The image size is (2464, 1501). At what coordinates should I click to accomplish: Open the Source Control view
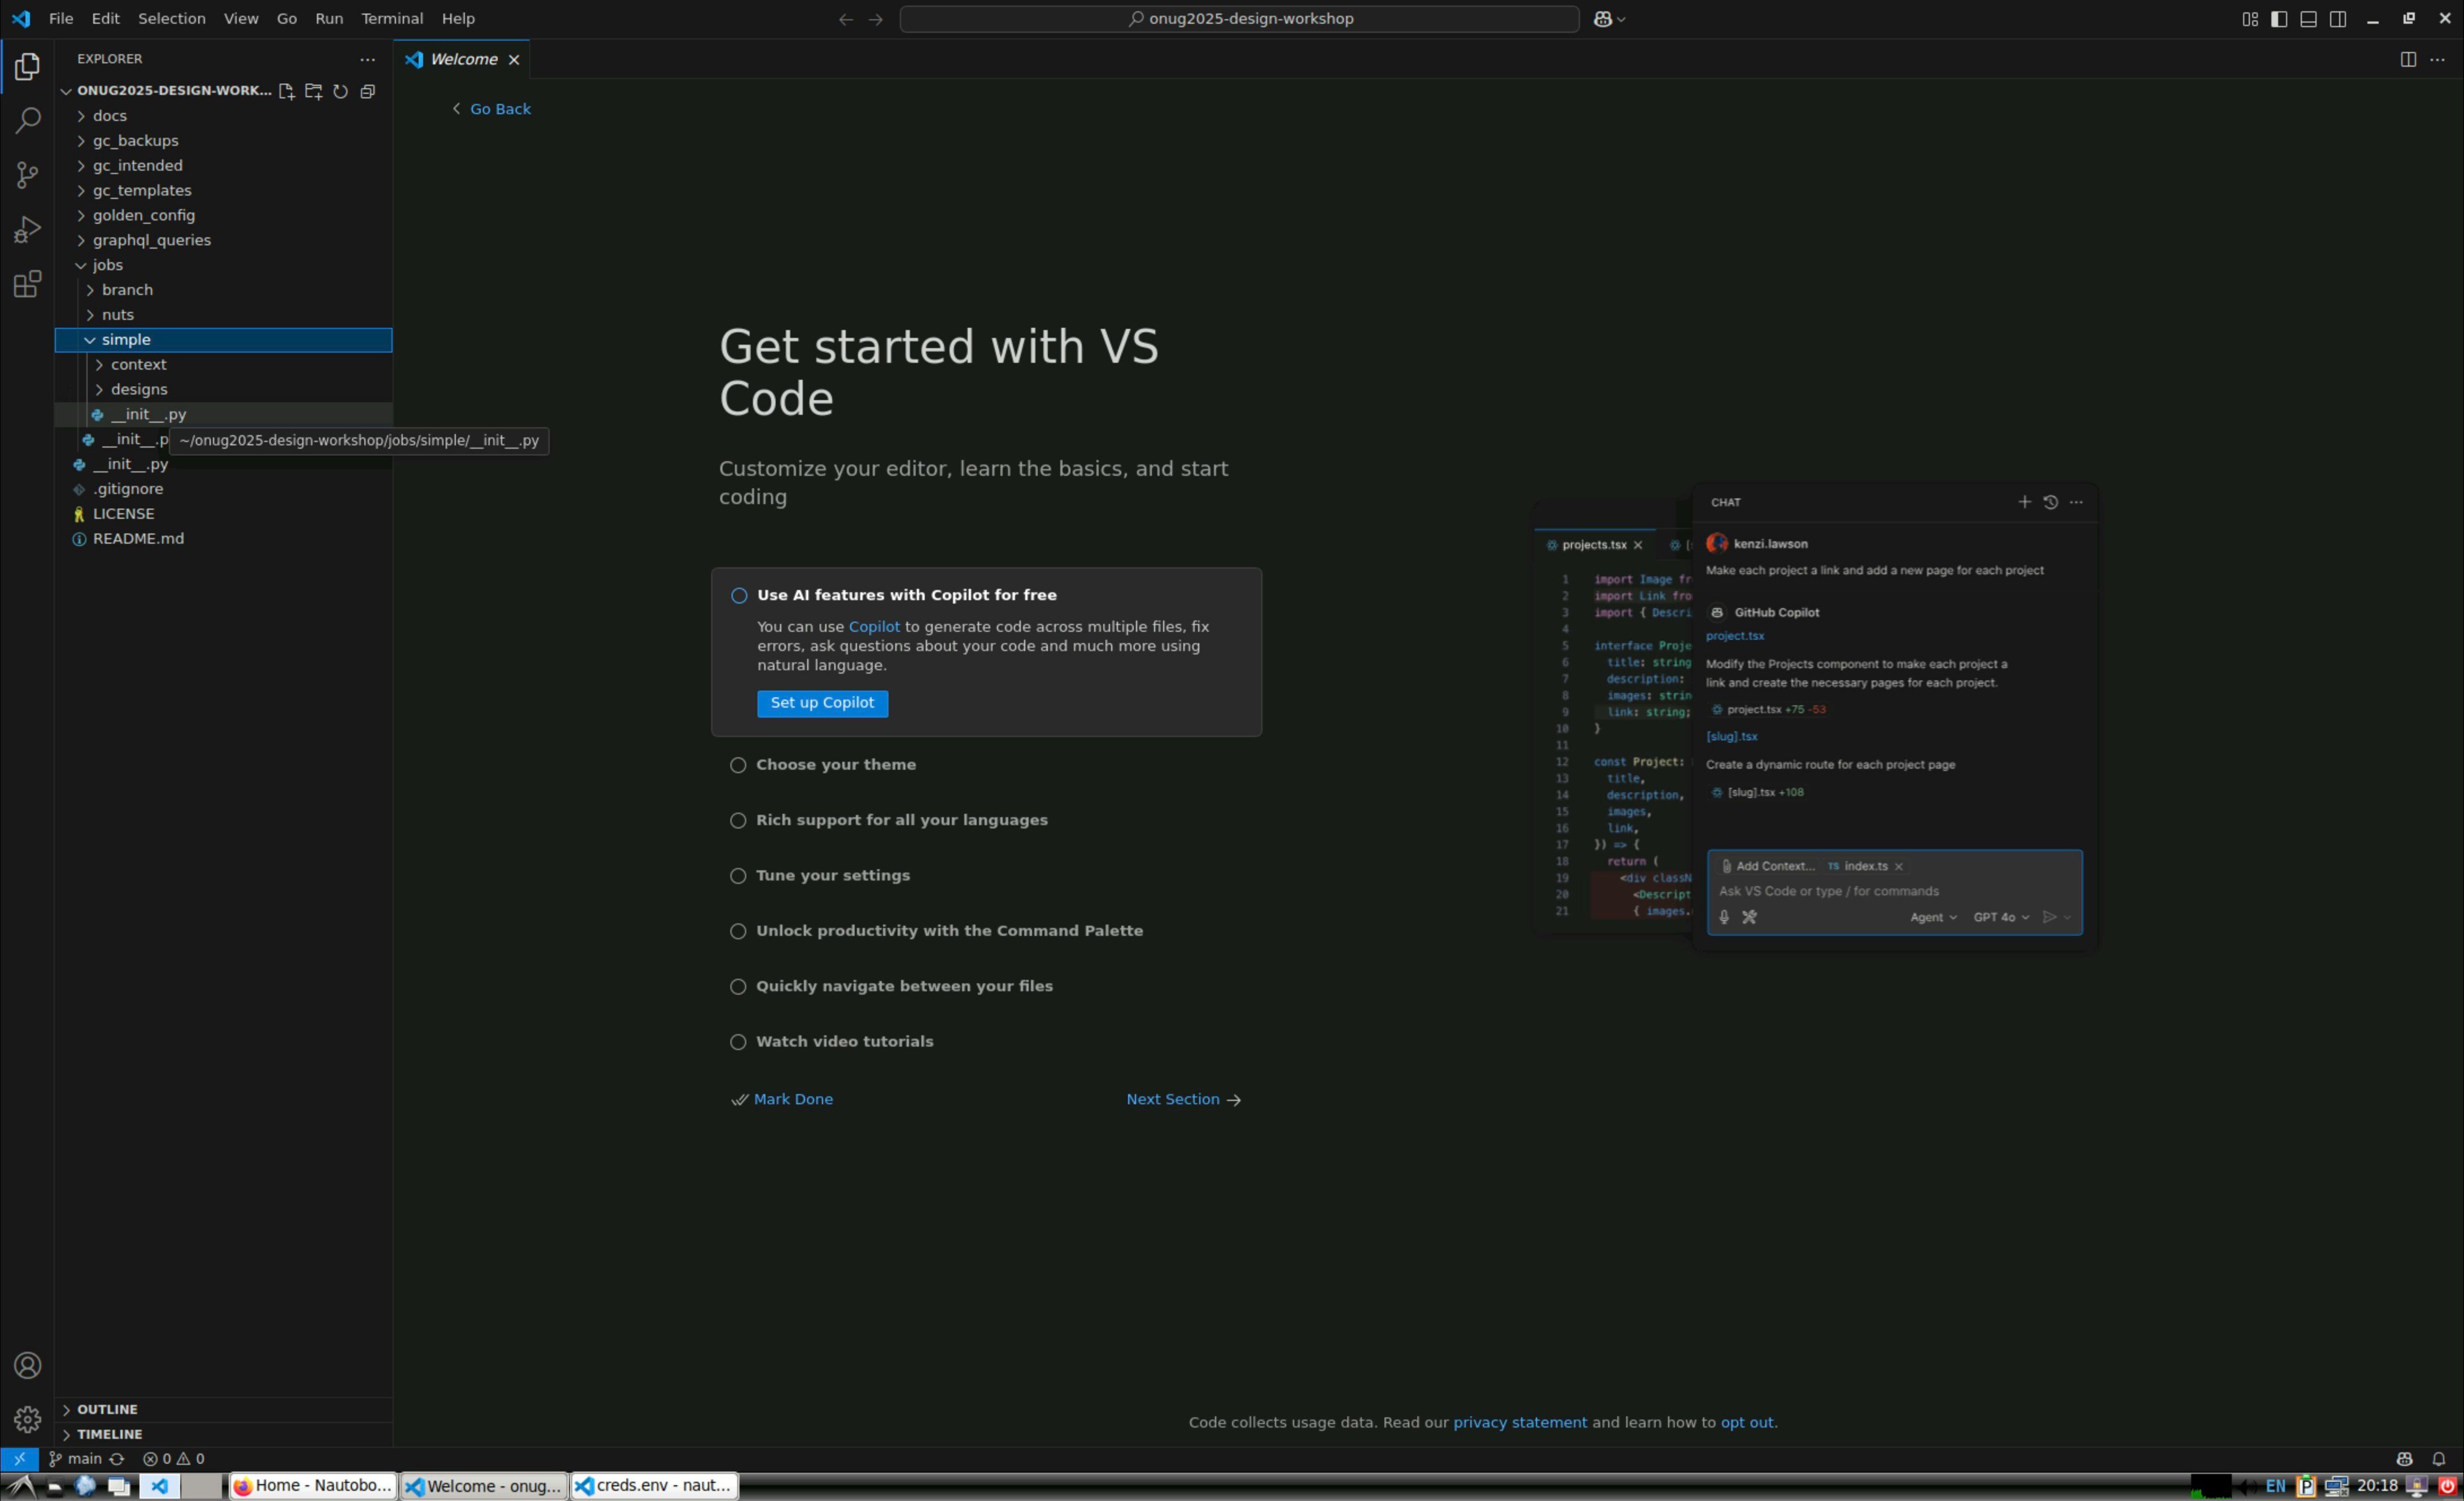[x=27, y=175]
